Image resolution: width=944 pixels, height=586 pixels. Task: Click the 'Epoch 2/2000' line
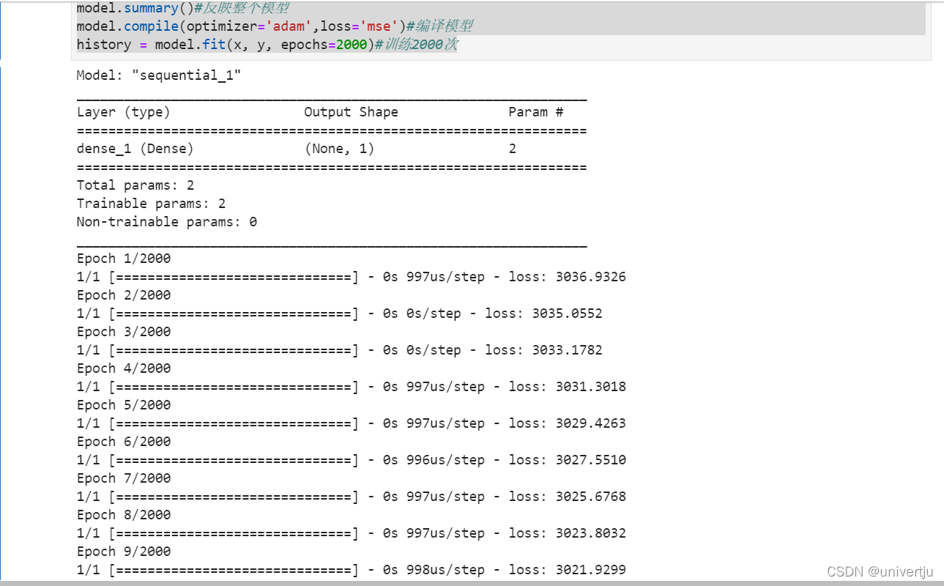coord(123,295)
